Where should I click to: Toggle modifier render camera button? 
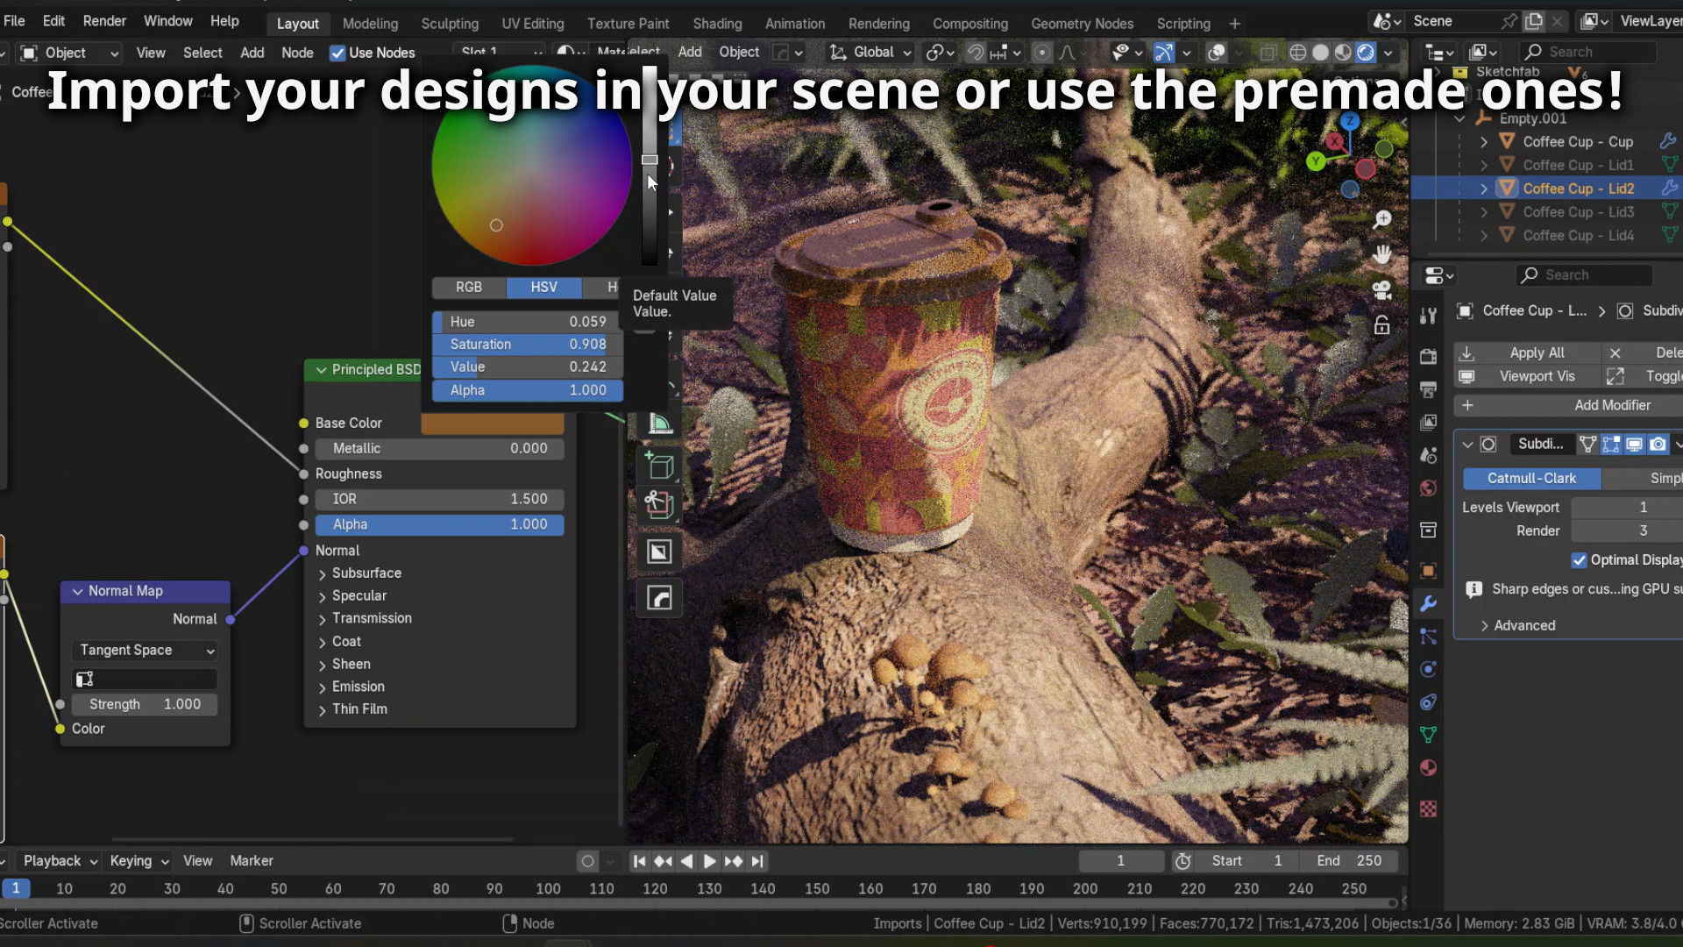click(x=1658, y=445)
